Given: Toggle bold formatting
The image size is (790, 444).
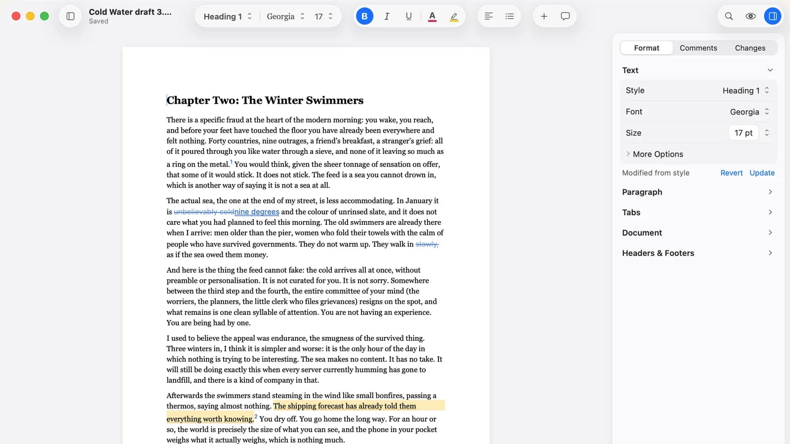Looking at the screenshot, I should click(364, 16).
